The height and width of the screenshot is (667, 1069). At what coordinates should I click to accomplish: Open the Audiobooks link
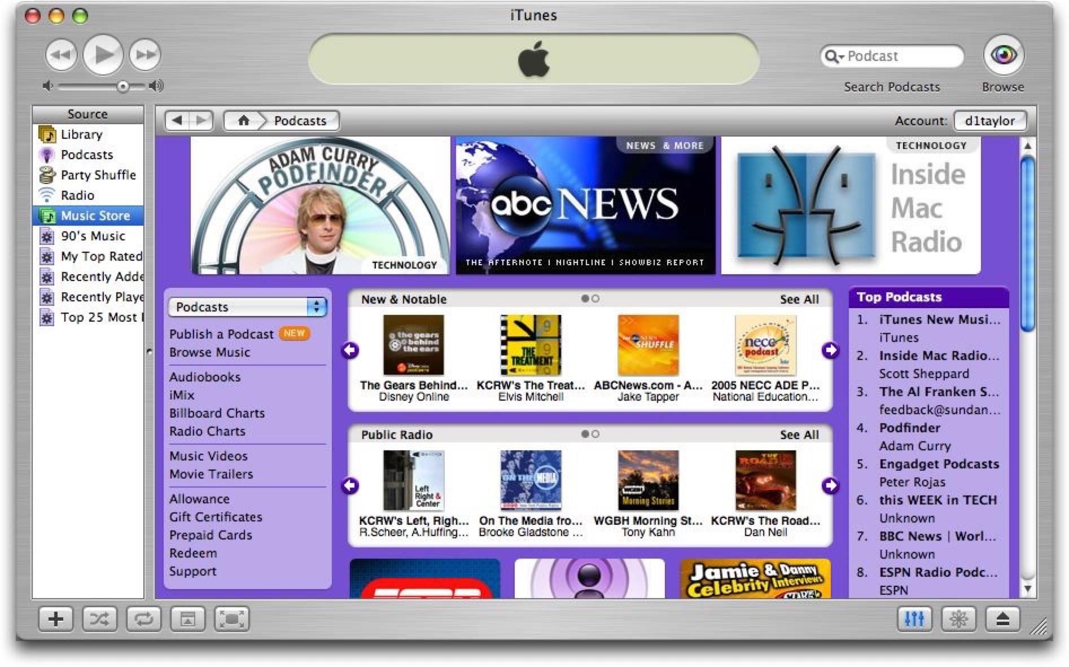coord(205,377)
